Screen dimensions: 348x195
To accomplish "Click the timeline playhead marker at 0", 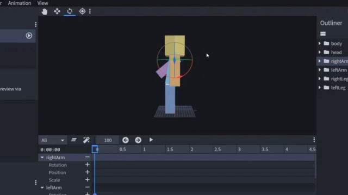I will pos(95,149).
